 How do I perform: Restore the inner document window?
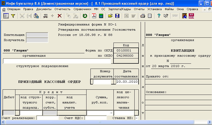point(209,9)
